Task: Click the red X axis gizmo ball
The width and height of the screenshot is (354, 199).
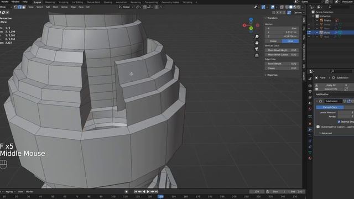Action: (244, 25)
